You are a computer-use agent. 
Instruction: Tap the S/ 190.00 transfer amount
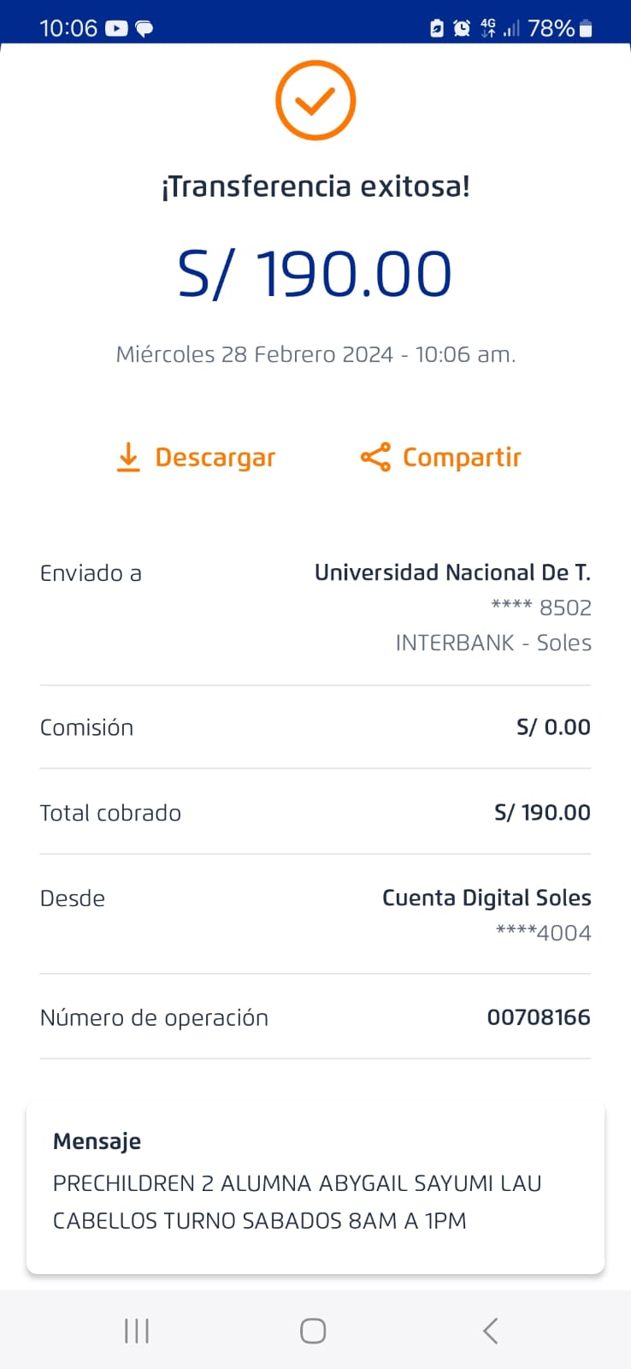click(315, 274)
